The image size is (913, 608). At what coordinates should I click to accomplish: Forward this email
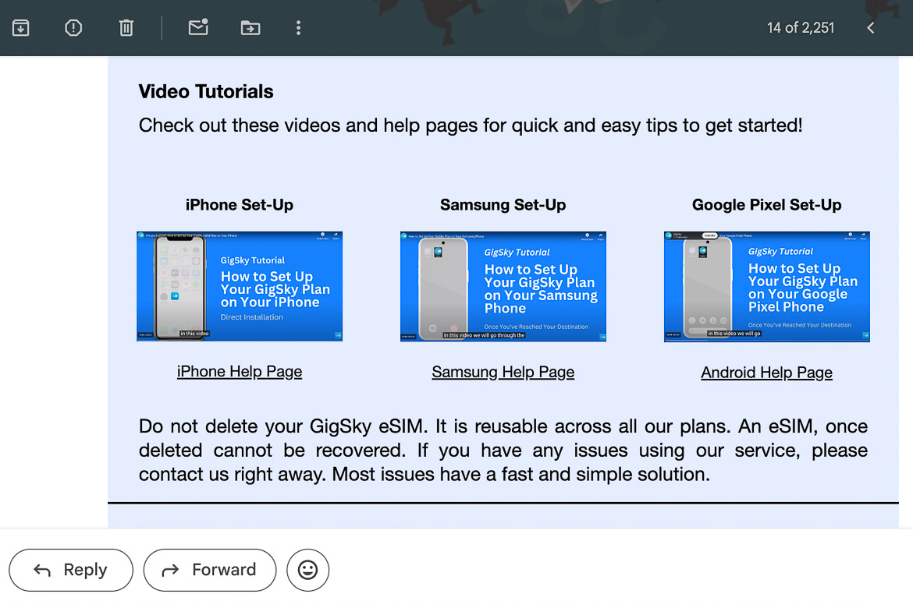[x=209, y=570]
